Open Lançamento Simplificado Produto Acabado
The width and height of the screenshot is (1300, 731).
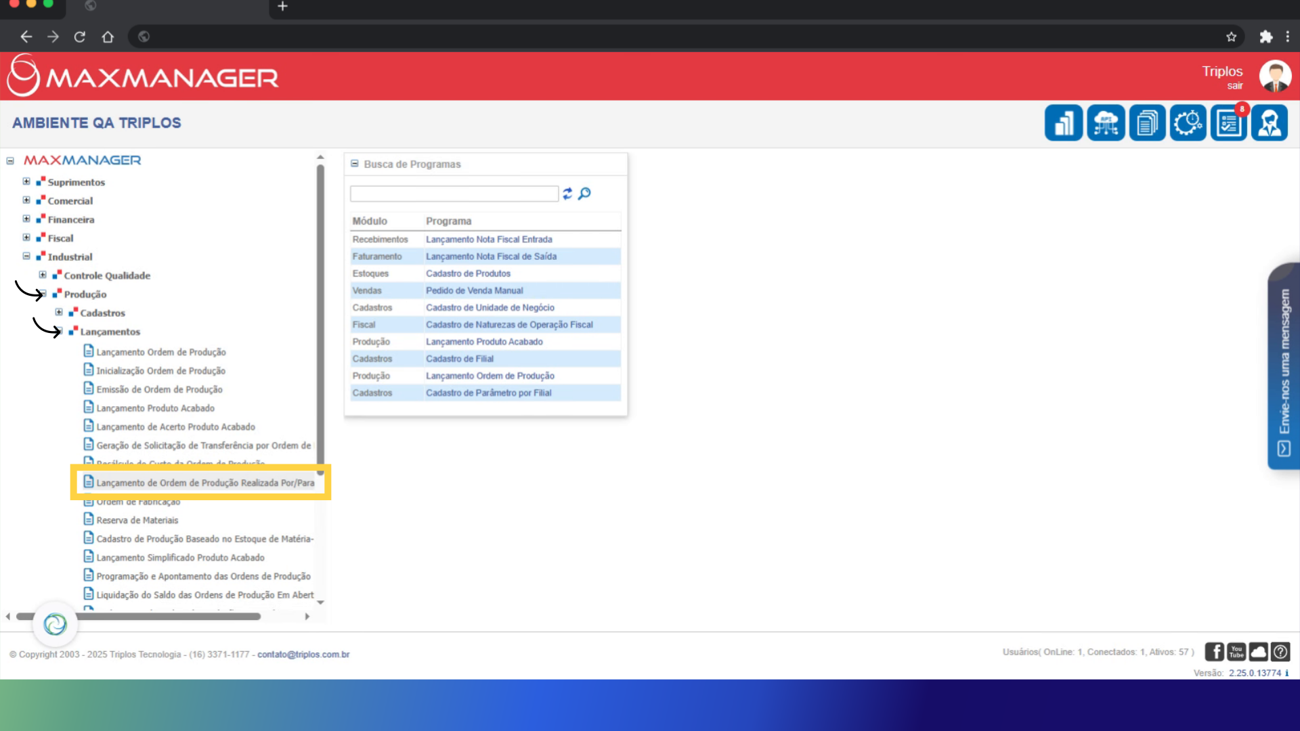tap(180, 558)
